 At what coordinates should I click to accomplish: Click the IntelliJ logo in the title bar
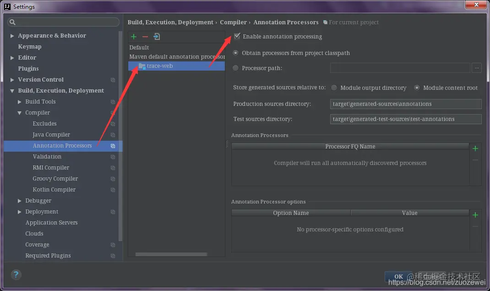pos(7,6)
